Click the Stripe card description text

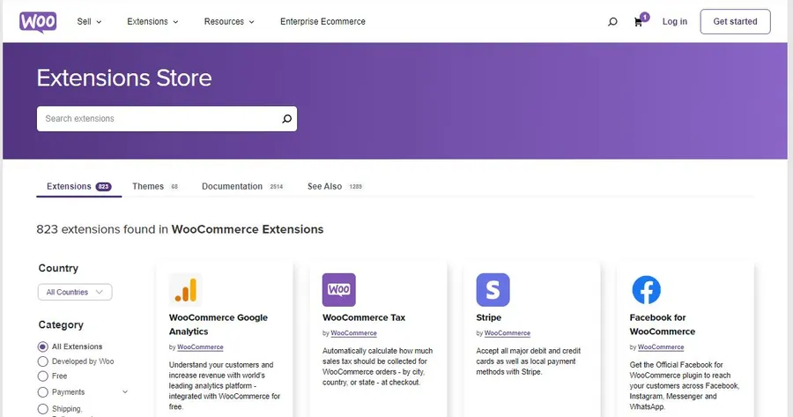528,361
